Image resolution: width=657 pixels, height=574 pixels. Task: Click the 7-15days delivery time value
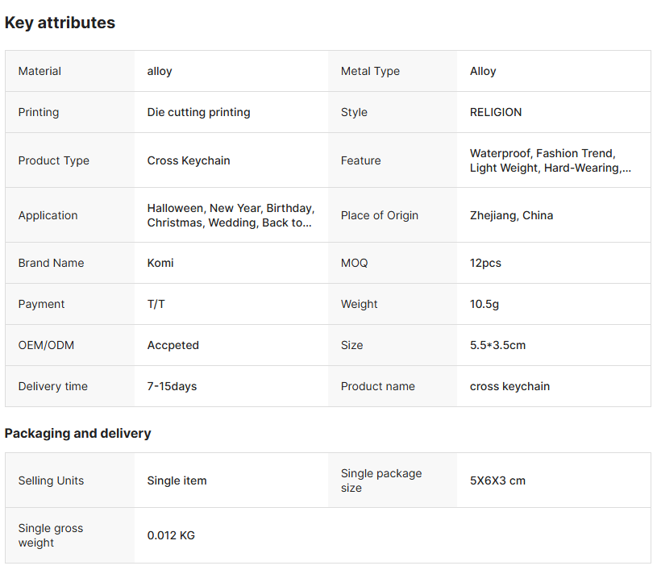[x=172, y=386]
